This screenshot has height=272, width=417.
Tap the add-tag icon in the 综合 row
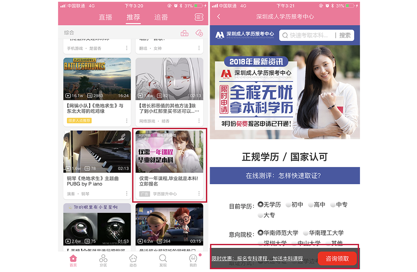(x=199, y=33)
